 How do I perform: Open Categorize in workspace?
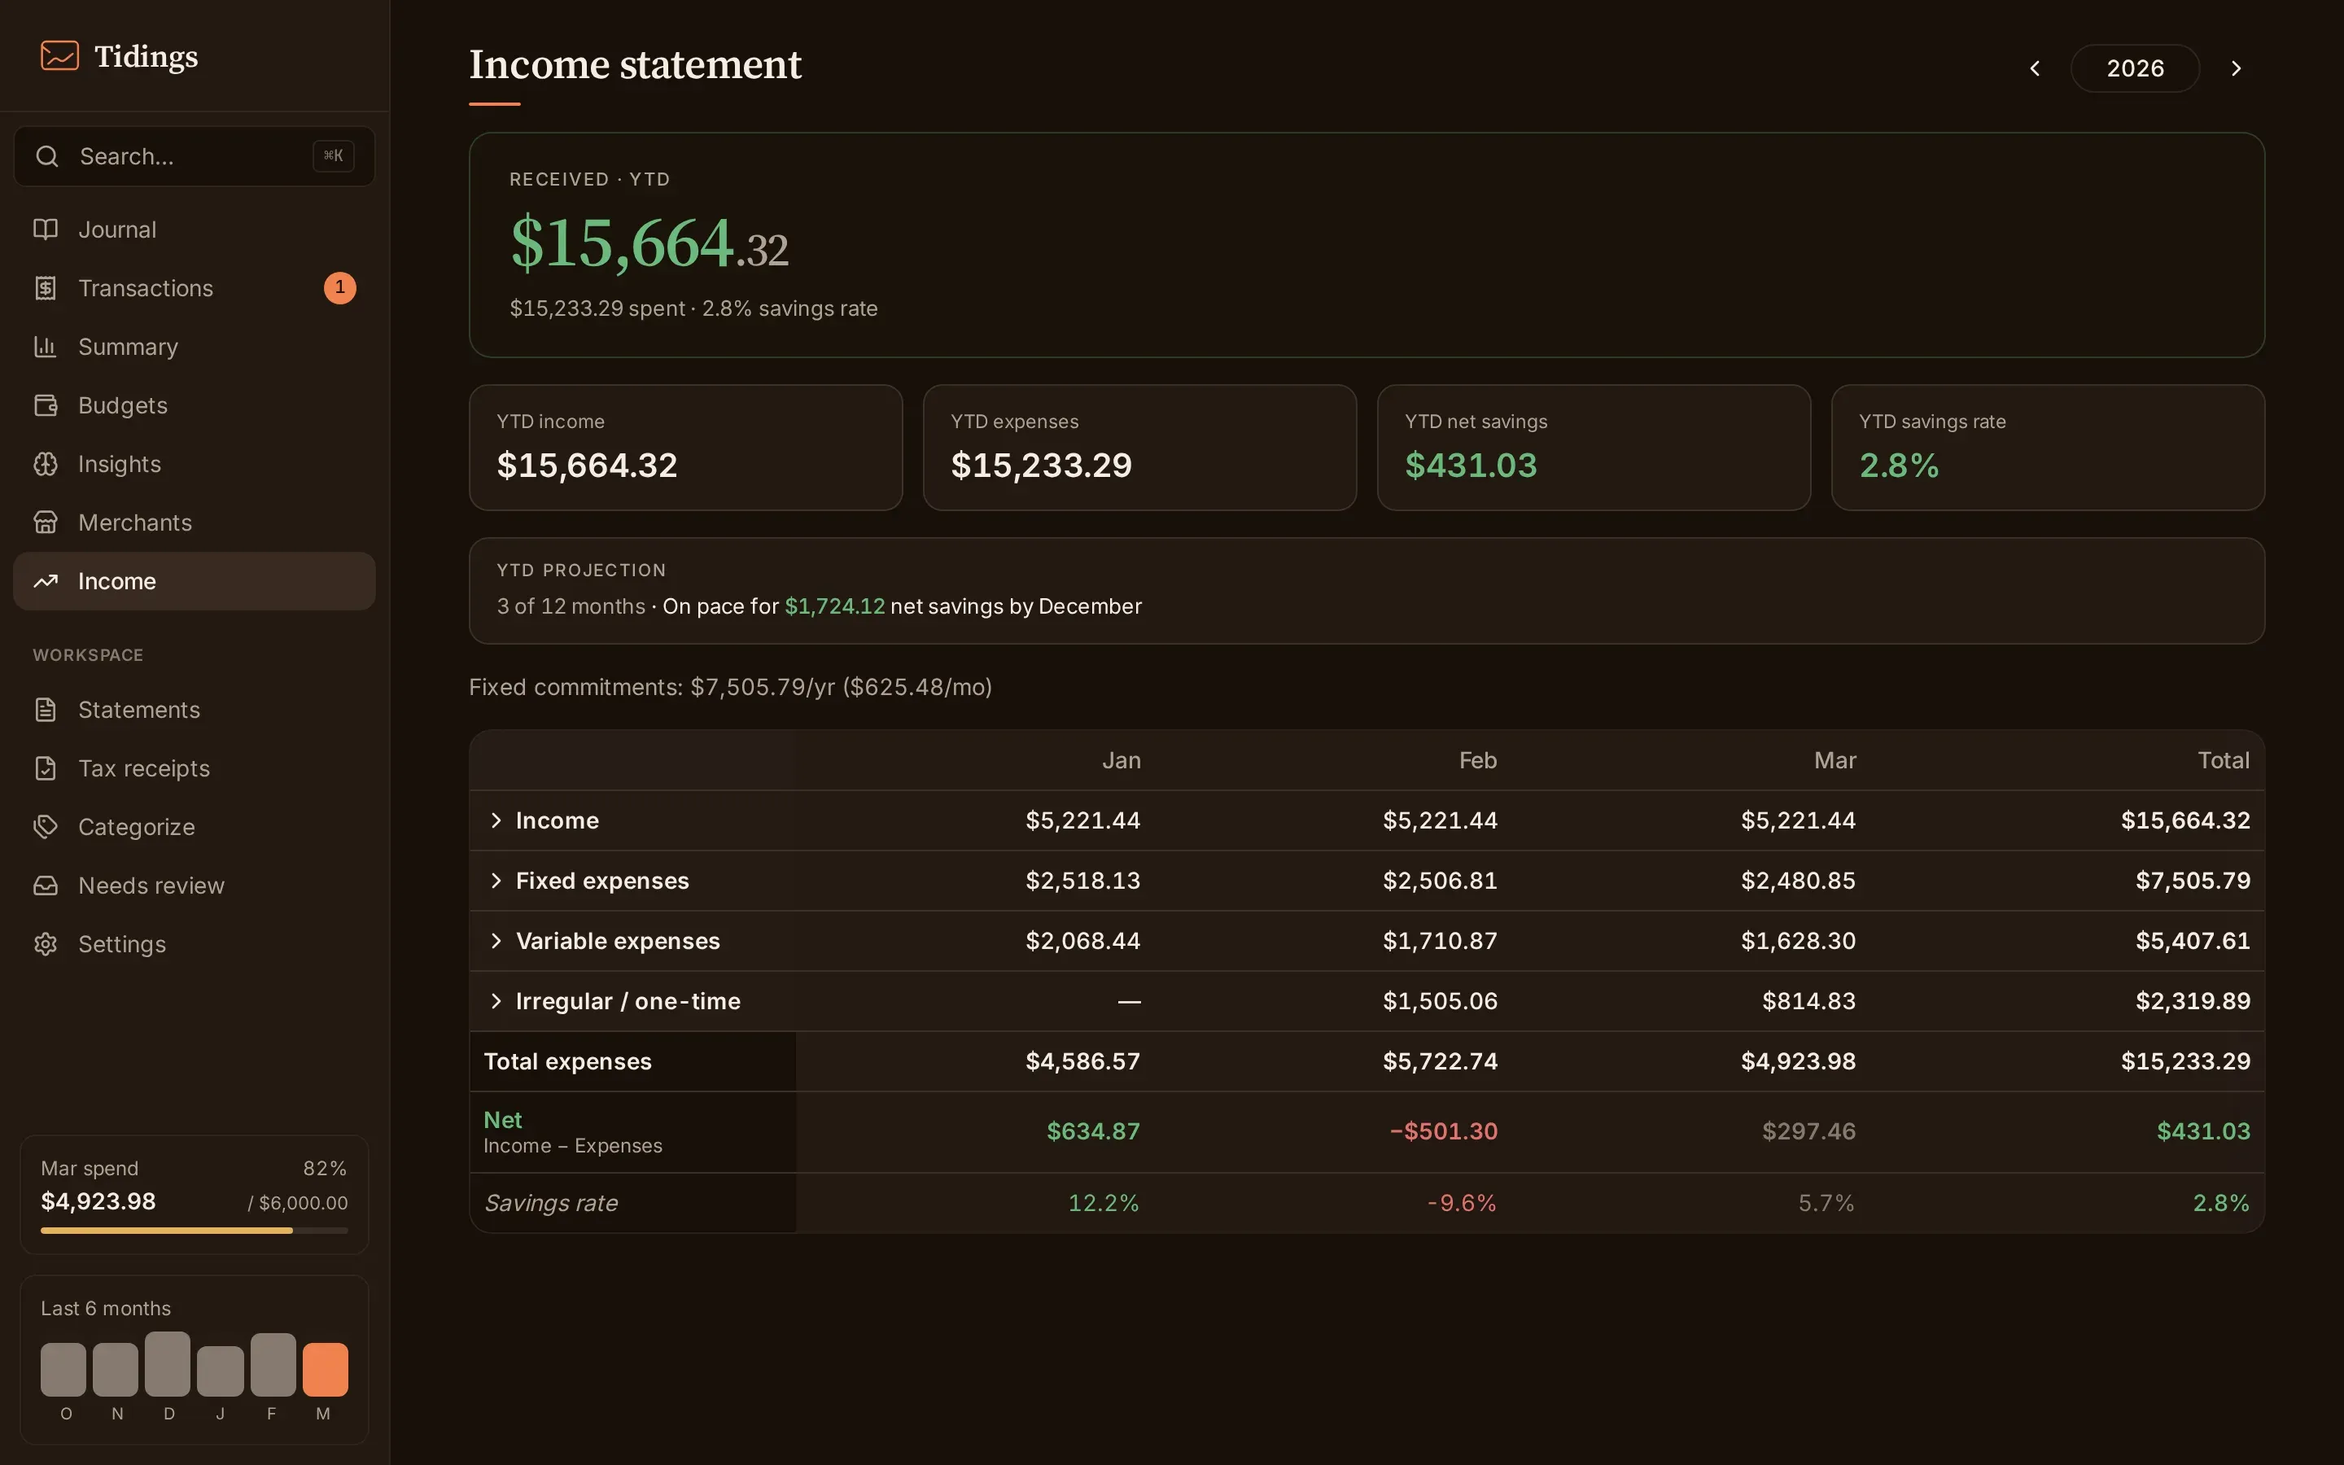click(x=194, y=826)
